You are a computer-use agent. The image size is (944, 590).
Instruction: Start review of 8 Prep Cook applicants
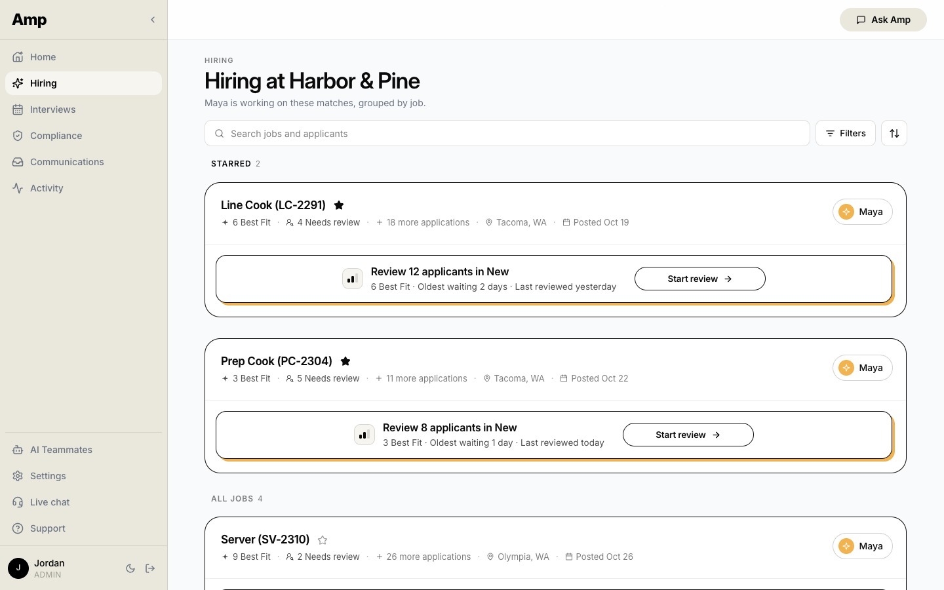coord(688,435)
